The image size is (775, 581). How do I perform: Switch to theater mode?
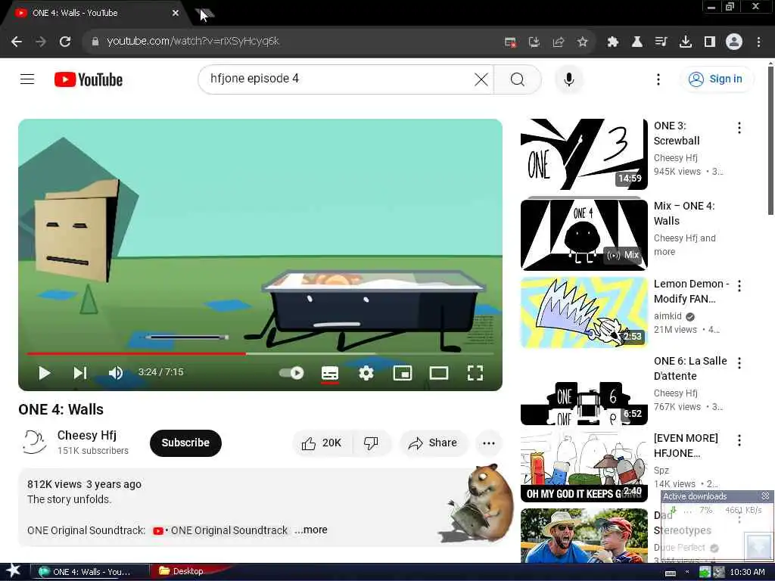439,373
